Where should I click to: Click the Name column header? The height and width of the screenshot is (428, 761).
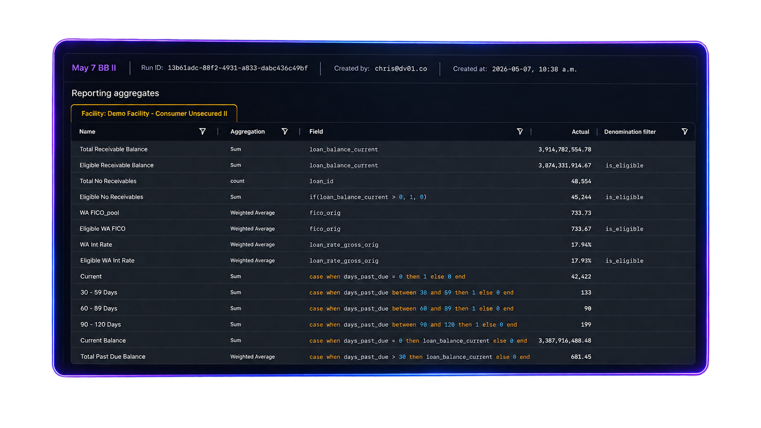point(87,131)
